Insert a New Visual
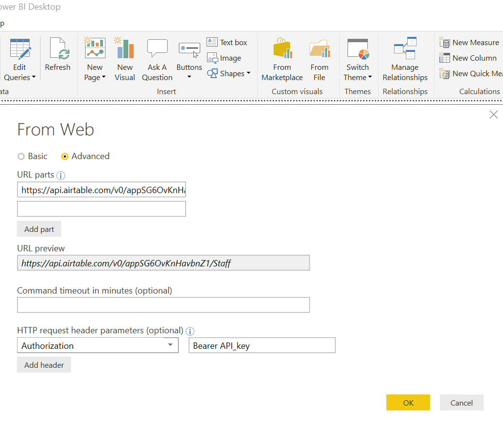This screenshot has height=425, width=503. [x=125, y=59]
